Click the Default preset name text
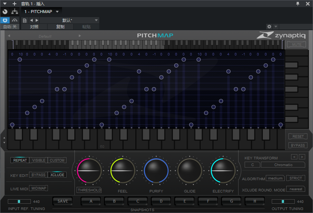Viewport: 313px width, 213px height. click(x=45, y=36)
